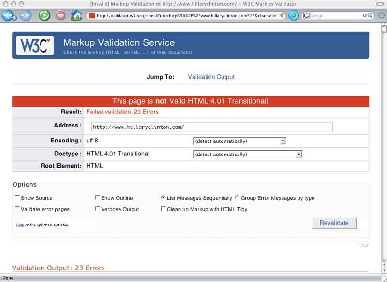Reload the page using the green refresh icon
Image resolution: width=387 pixels, height=282 pixels.
[x=45, y=15]
